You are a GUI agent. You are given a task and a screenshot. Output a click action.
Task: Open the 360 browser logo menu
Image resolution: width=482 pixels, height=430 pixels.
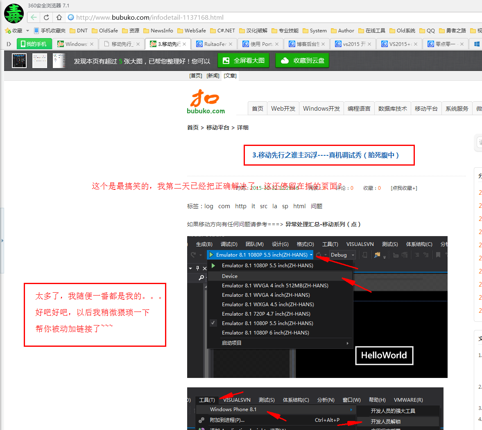pos(14,14)
